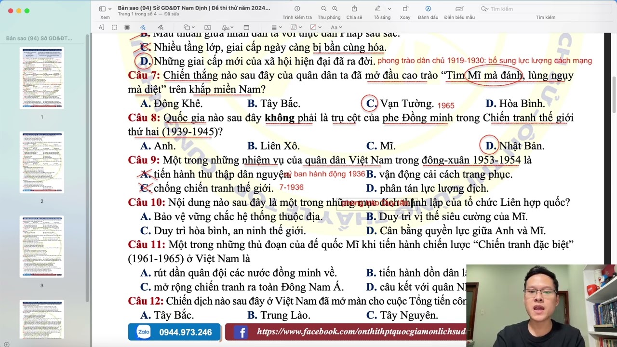Click answer "C. Tây Nguyên."
Image resolution: width=617 pixels, height=347 pixels.
[402, 316]
